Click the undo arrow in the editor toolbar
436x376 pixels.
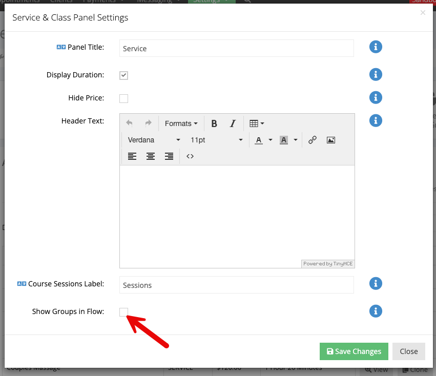tap(129, 123)
